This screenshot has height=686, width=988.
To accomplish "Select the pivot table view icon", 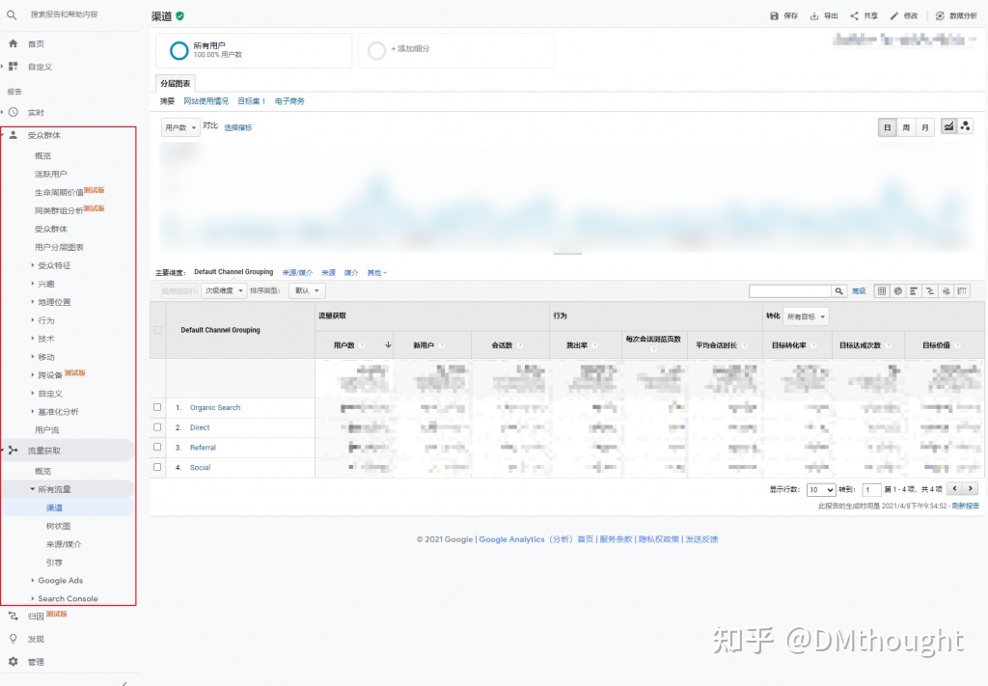I will tap(962, 291).
